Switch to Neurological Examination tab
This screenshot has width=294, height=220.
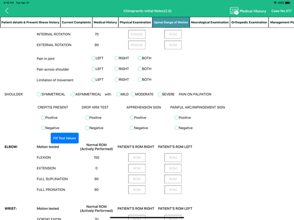[210, 22]
